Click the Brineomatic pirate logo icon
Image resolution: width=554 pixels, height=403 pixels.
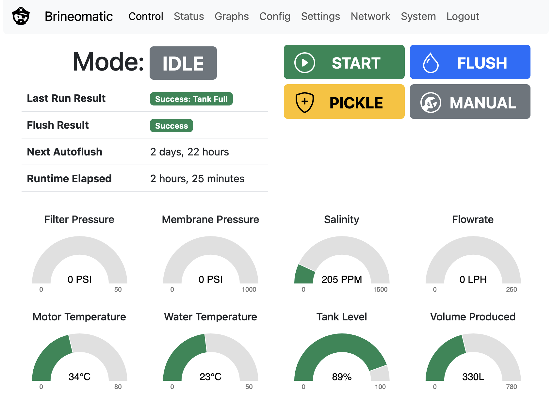click(x=20, y=16)
